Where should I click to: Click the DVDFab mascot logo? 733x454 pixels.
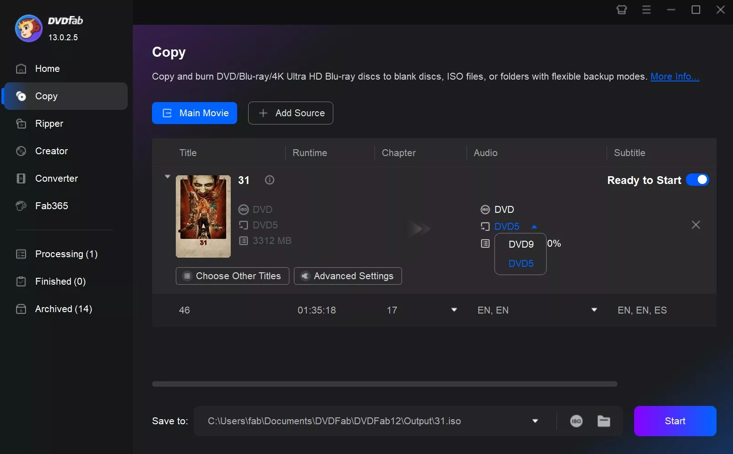point(28,28)
